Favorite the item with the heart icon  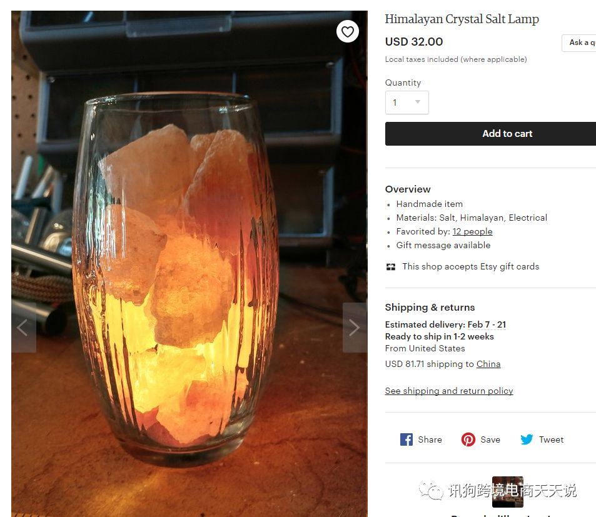point(348,31)
